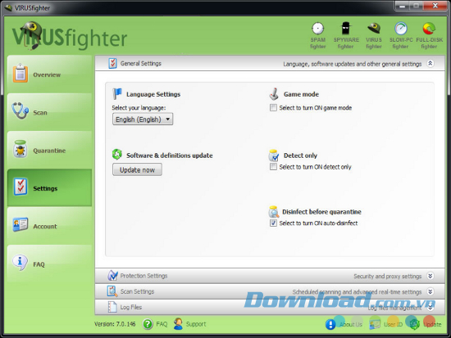Click the Support person icon

tap(178, 323)
